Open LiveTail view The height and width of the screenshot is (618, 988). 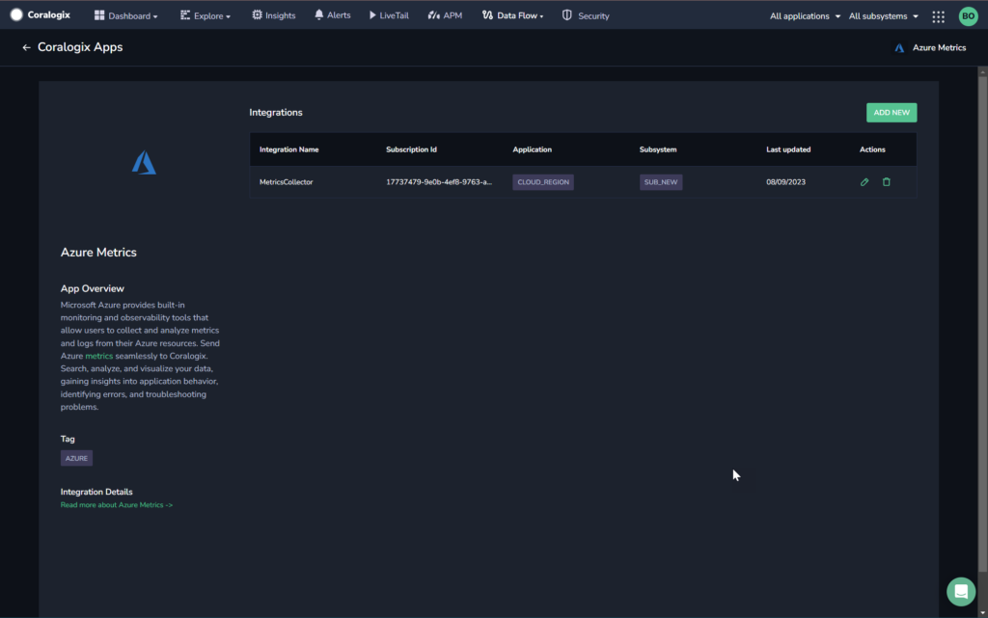click(389, 15)
